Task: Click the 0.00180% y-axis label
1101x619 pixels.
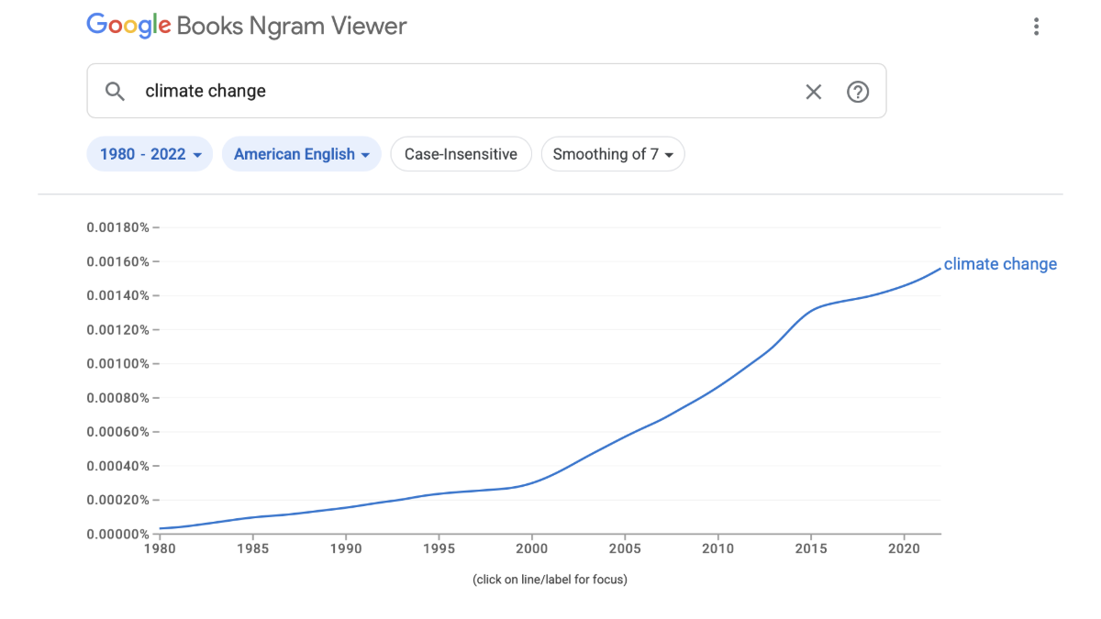Action: 117,227
